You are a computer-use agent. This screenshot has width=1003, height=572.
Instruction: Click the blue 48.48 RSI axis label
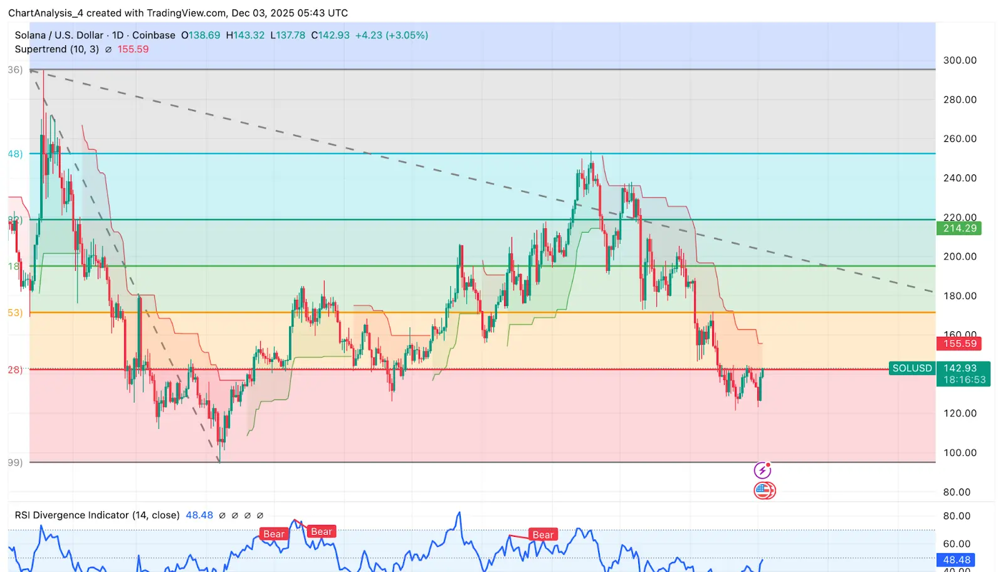pos(957,559)
